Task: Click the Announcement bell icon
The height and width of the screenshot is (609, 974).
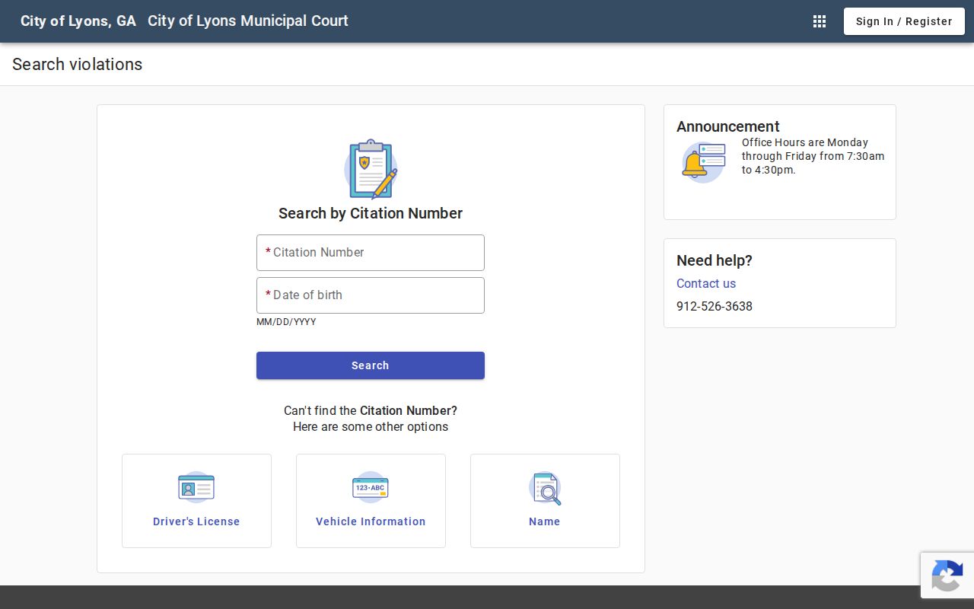Action: pyautogui.click(x=703, y=162)
